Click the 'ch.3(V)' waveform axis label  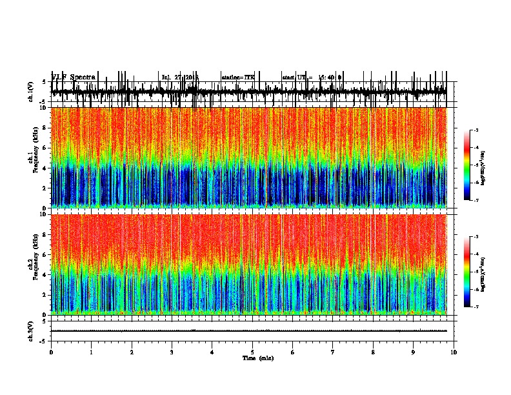pos(31,331)
